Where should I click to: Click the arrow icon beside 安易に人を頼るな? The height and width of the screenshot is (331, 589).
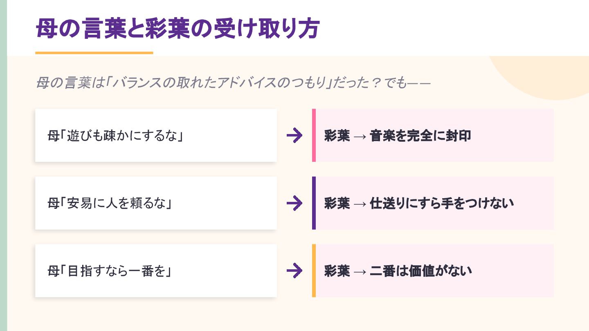click(x=294, y=203)
